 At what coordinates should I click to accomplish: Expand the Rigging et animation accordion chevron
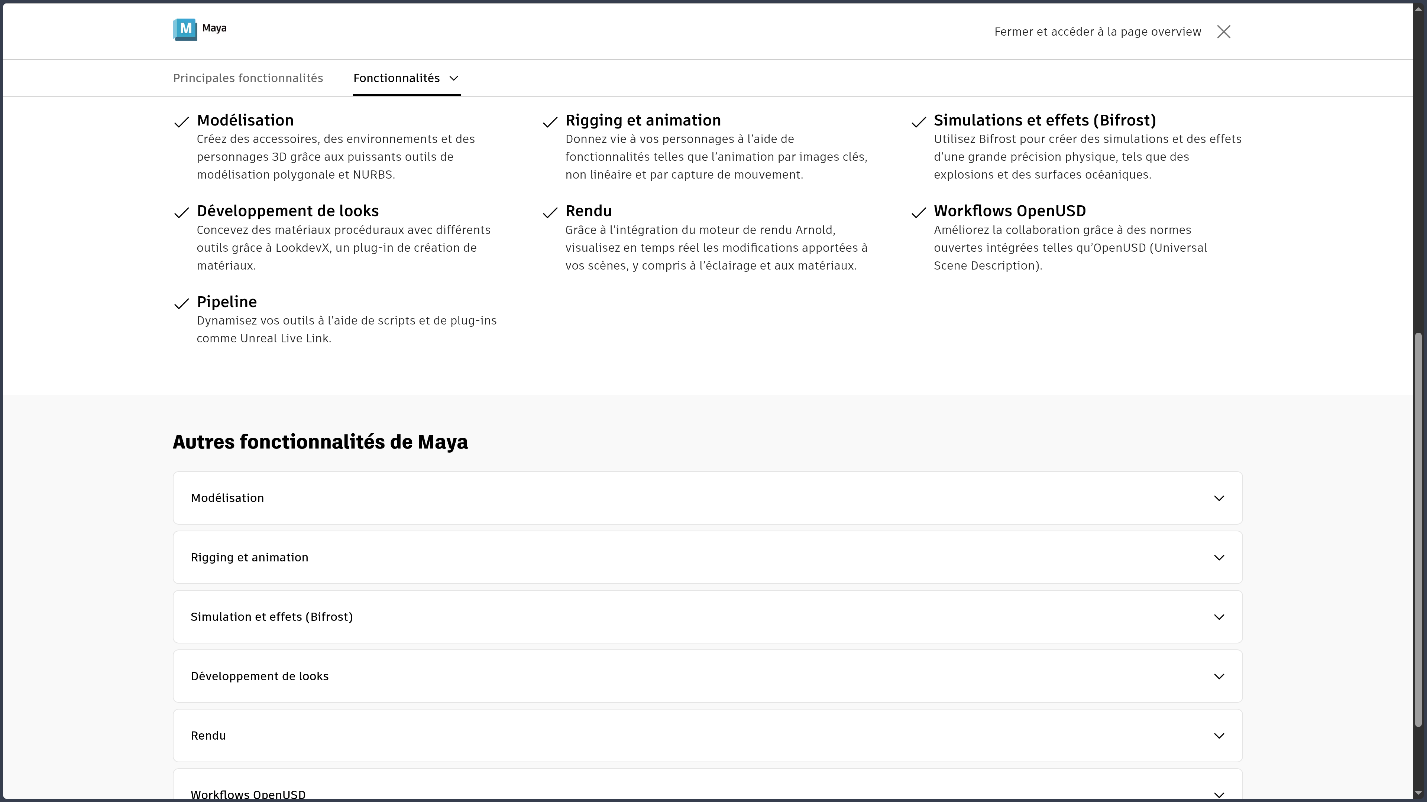point(1219,557)
